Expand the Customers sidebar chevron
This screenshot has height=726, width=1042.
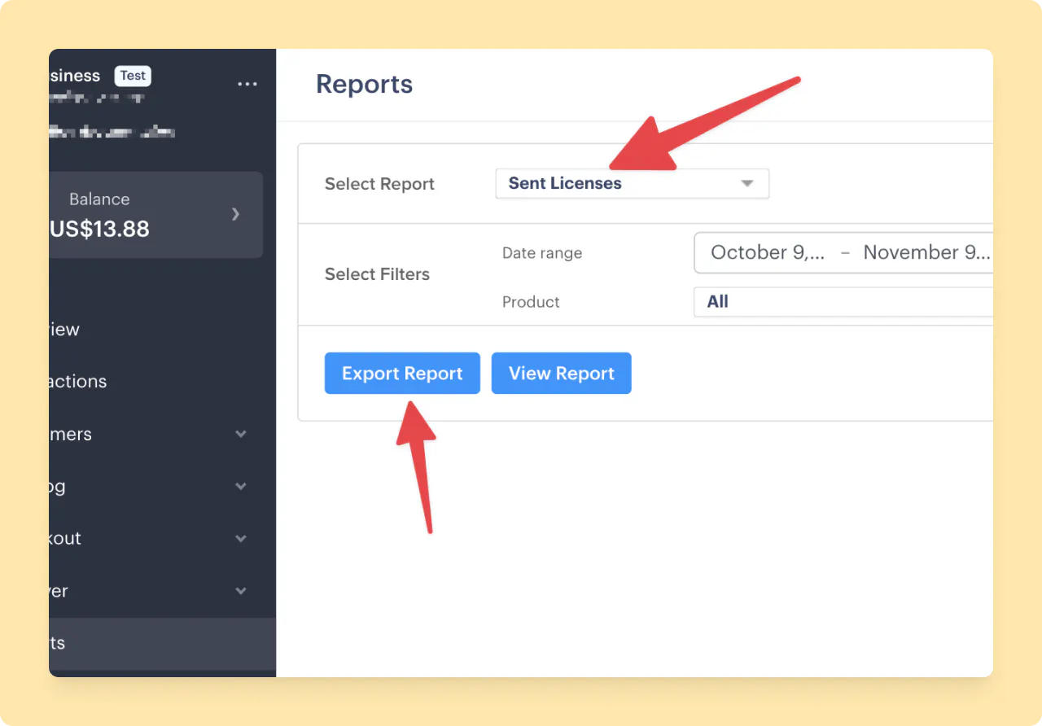pyautogui.click(x=241, y=435)
